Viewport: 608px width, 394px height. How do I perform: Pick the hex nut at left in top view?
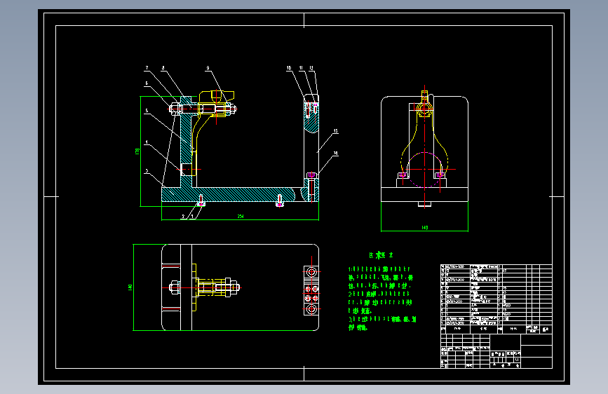(175, 287)
